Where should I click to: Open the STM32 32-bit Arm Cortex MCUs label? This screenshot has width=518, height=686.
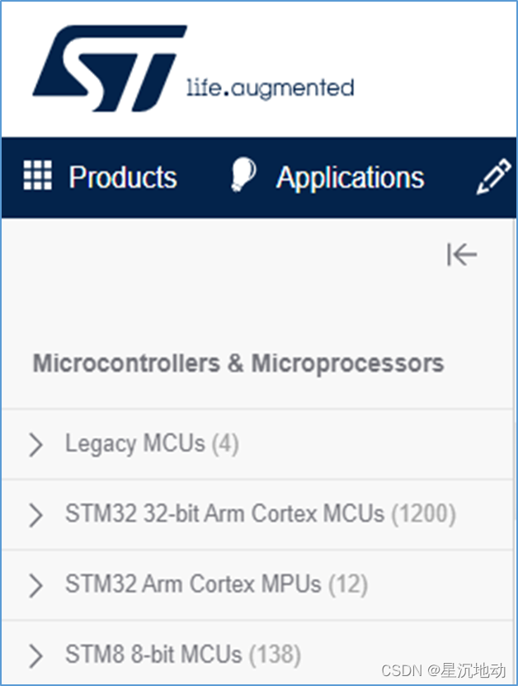click(x=224, y=514)
